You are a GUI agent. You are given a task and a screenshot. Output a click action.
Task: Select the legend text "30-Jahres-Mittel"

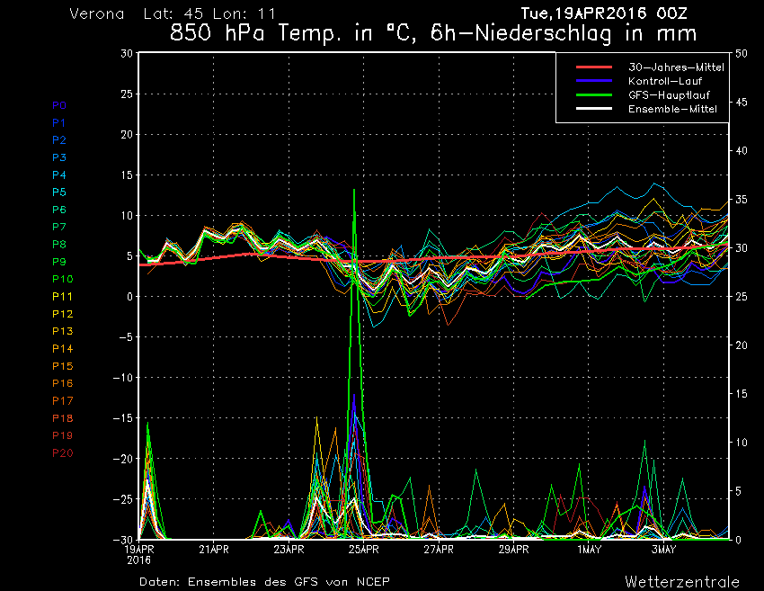click(x=676, y=67)
